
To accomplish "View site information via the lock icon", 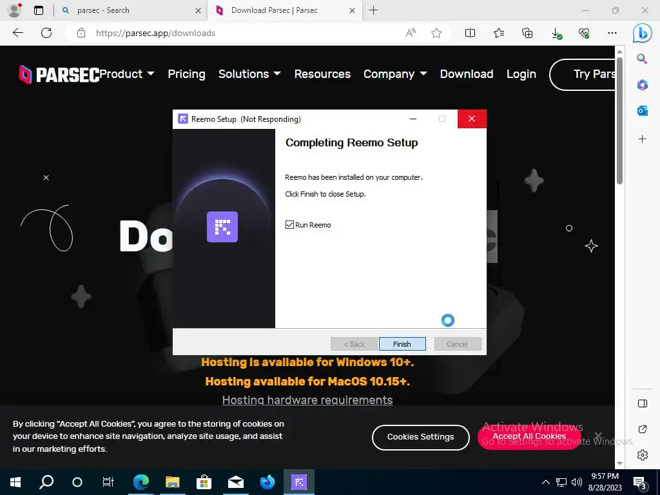I will coord(81,33).
